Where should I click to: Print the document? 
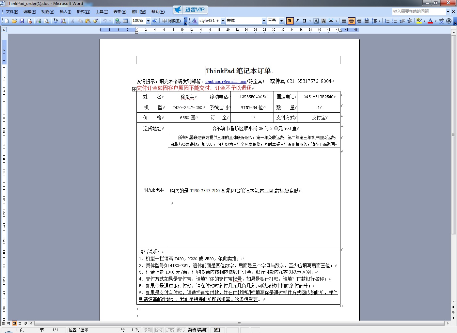[39, 21]
